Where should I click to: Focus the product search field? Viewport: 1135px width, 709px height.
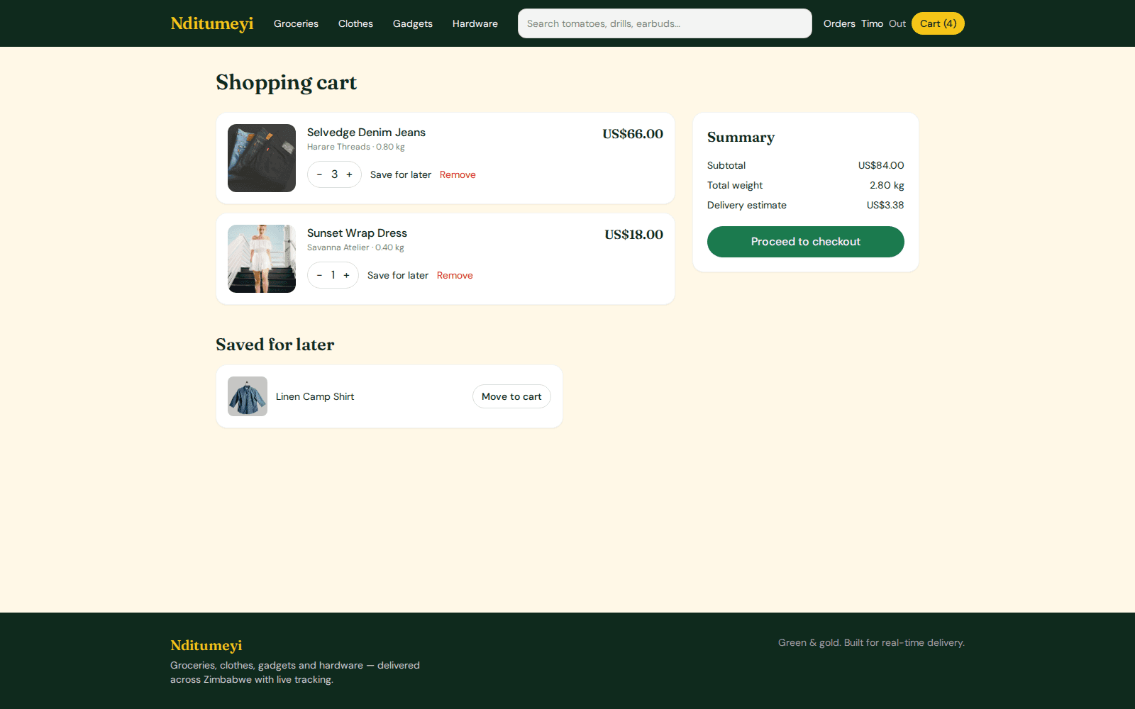(x=665, y=23)
